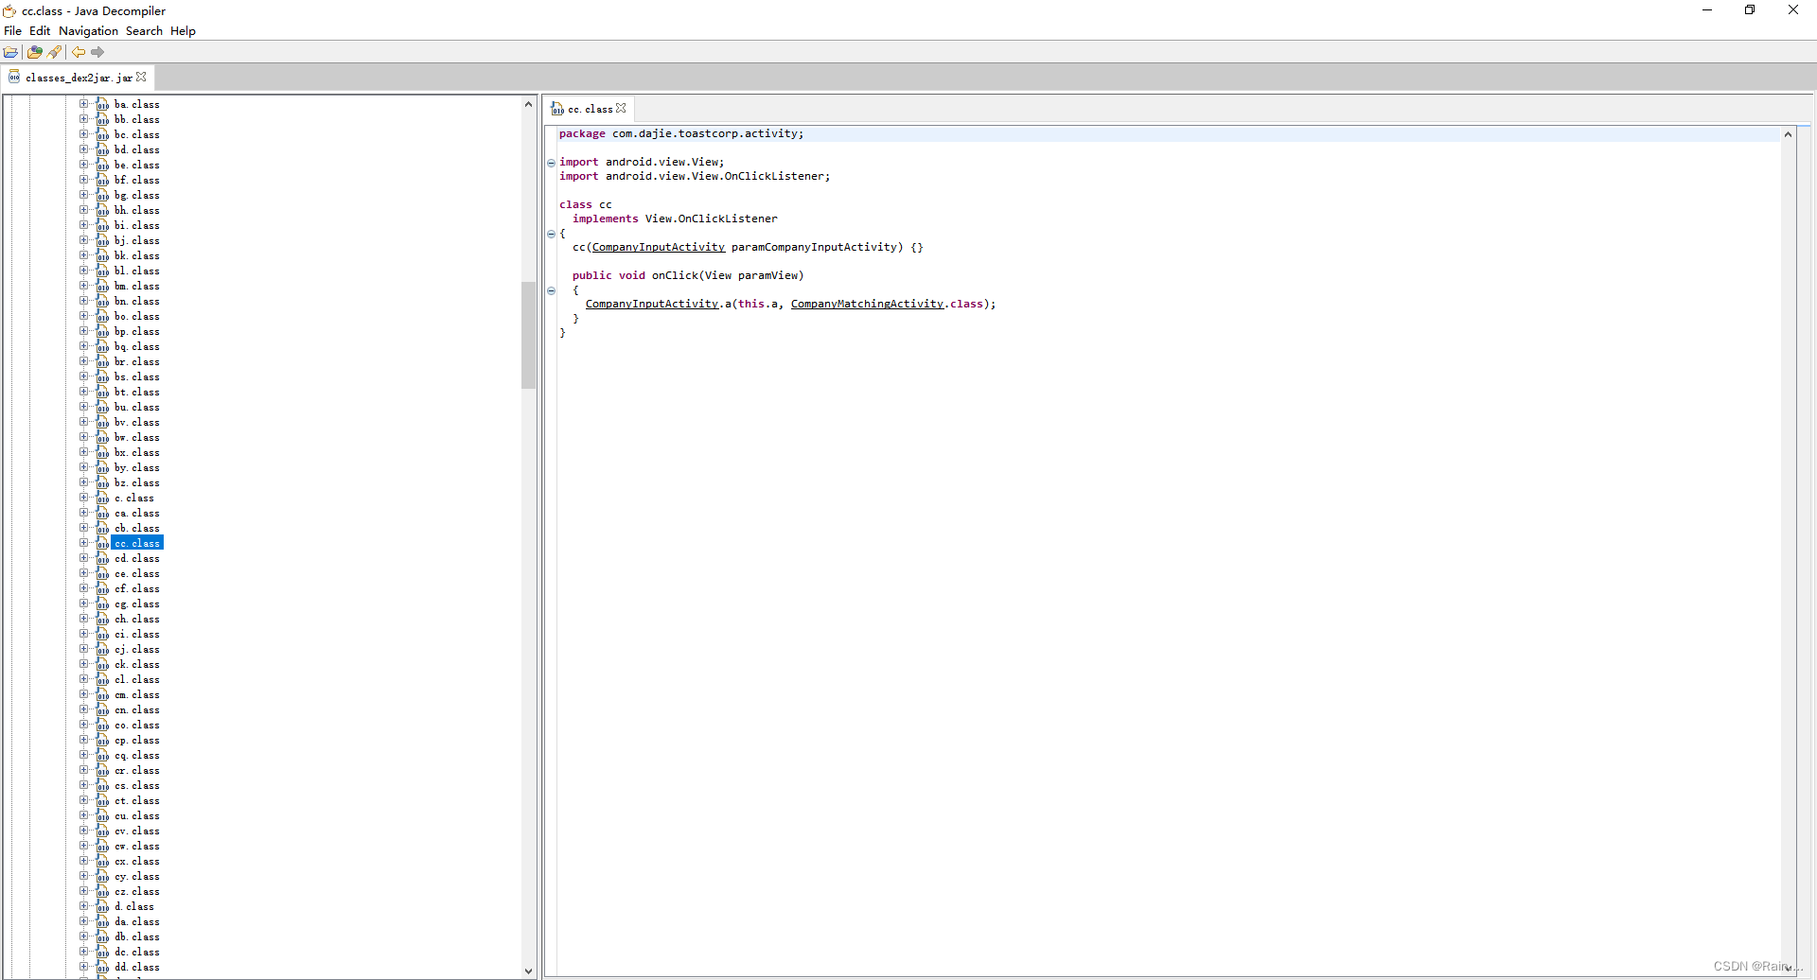This screenshot has width=1817, height=980.
Task: Select bz.class in the tree
Action: 137,482
